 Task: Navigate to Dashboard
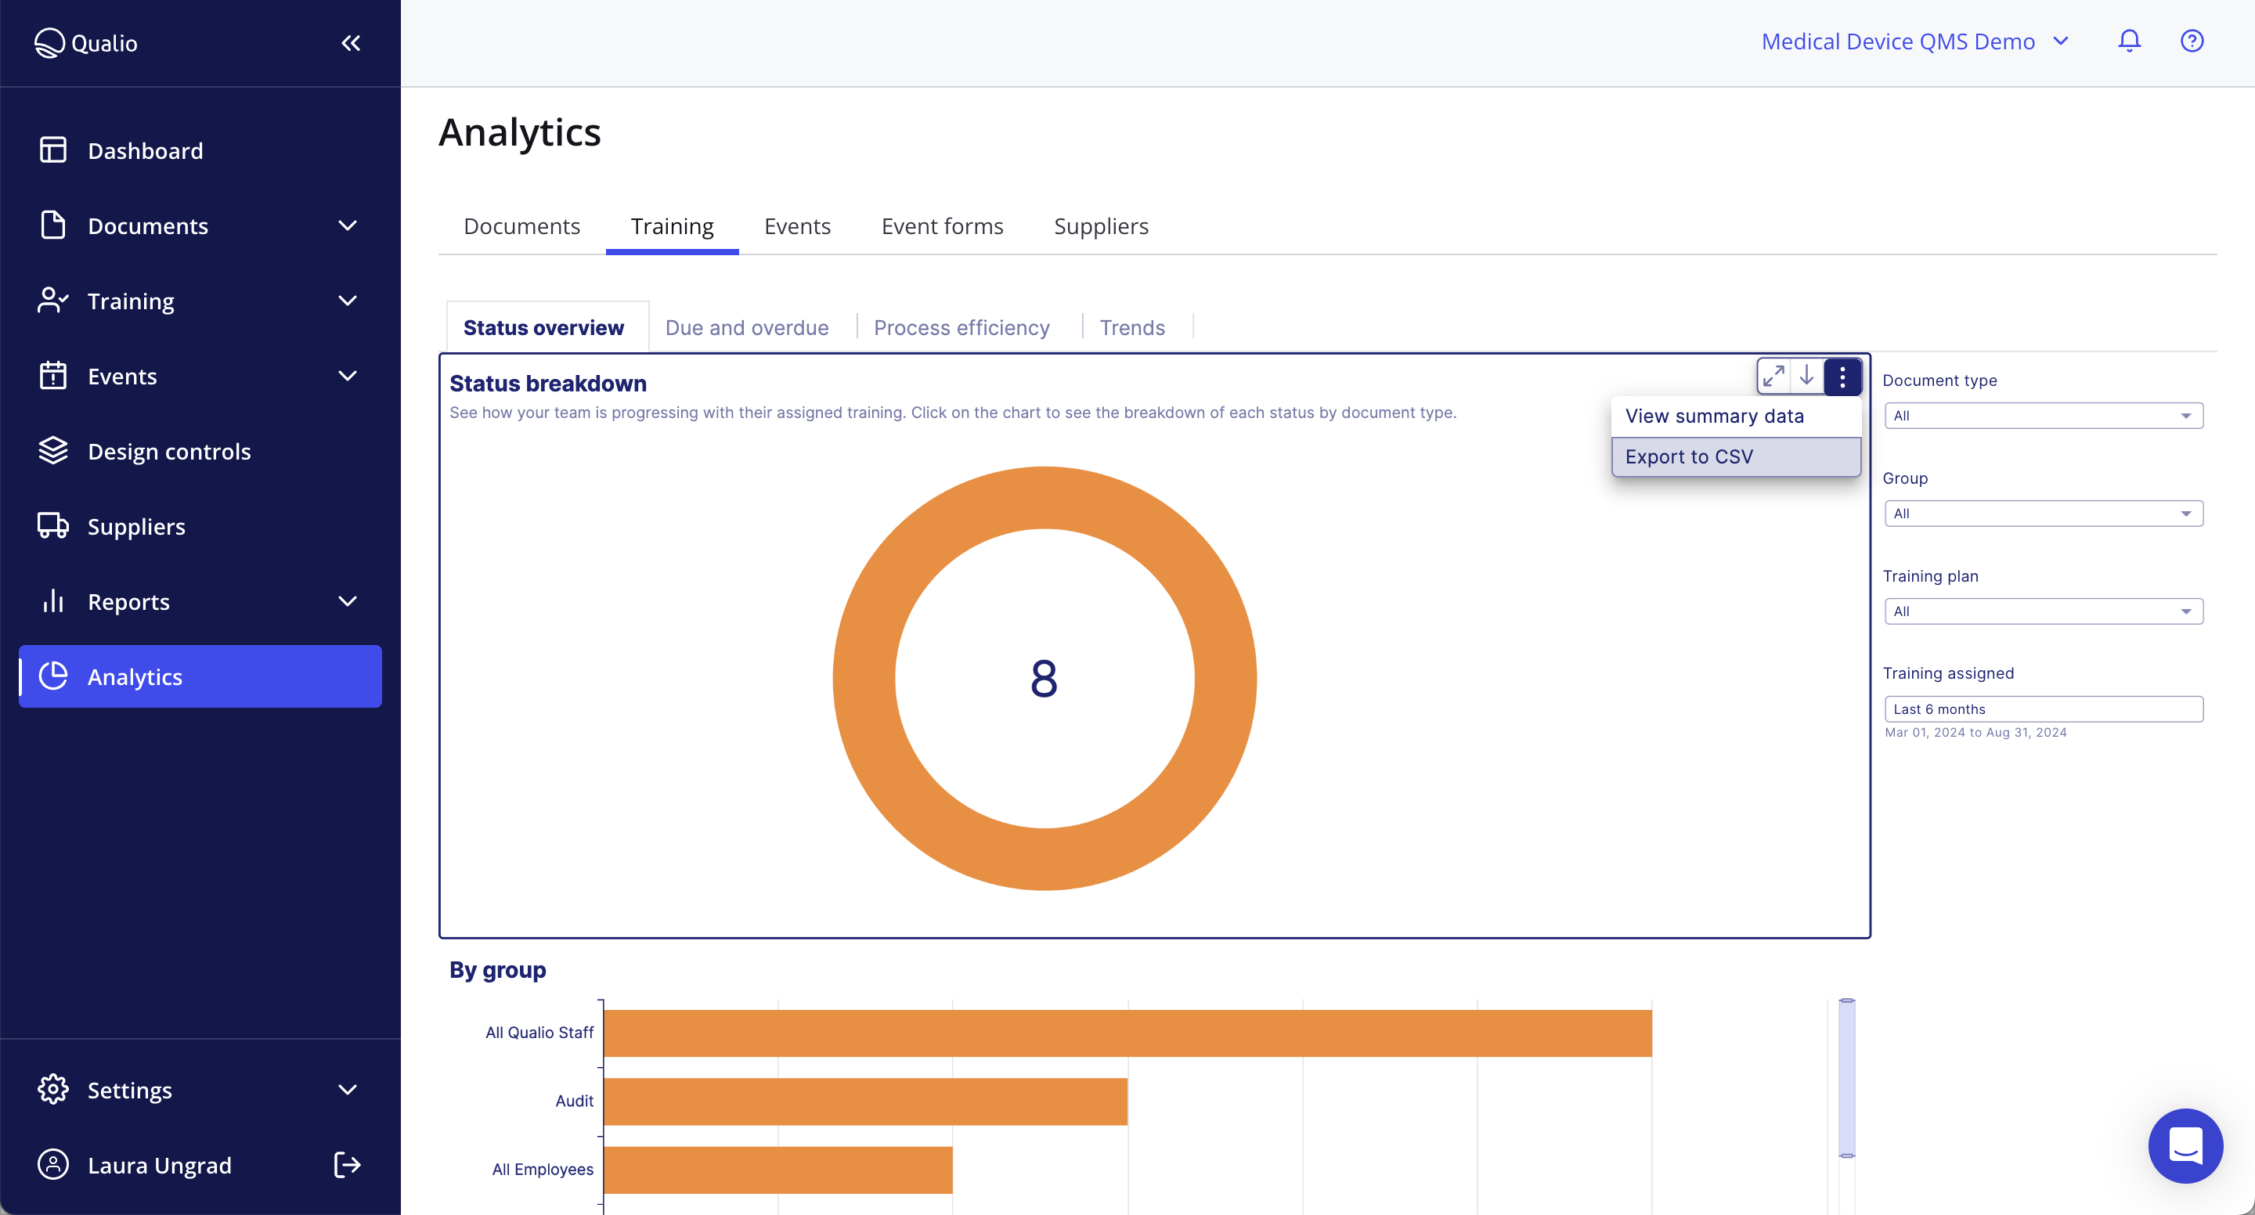[146, 150]
